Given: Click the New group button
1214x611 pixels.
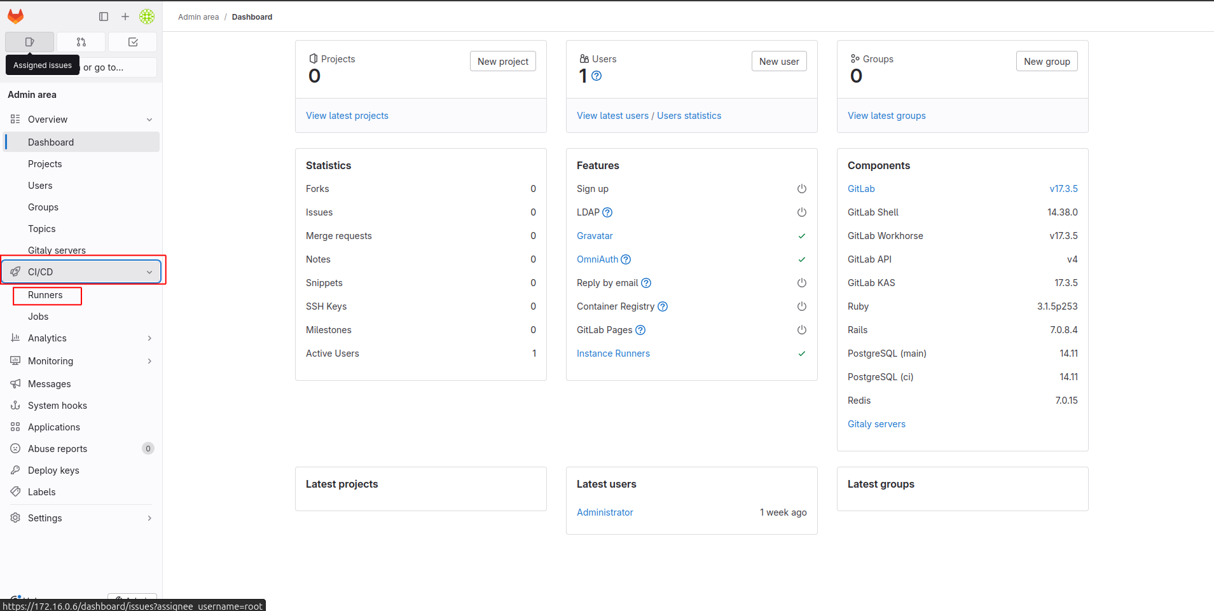Looking at the screenshot, I should click(1047, 62).
